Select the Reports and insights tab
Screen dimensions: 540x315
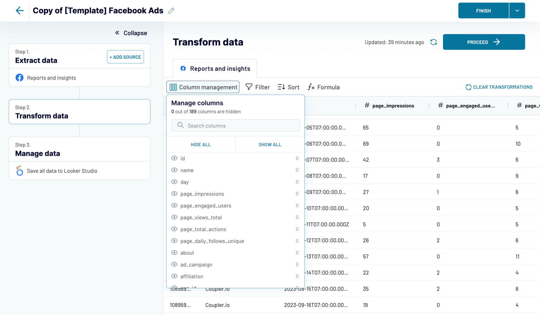click(215, 68)
